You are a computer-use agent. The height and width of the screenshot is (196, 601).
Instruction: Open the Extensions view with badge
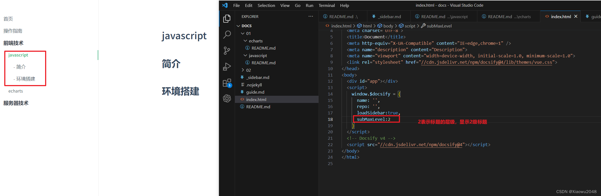227,83
